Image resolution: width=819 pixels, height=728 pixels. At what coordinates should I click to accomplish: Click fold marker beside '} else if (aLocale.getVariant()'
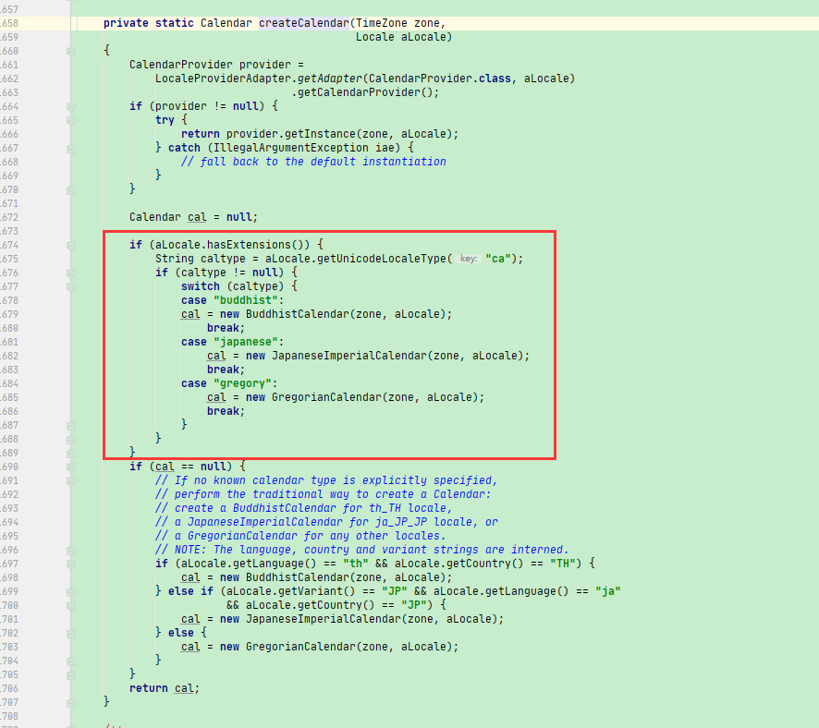(71, 592)
